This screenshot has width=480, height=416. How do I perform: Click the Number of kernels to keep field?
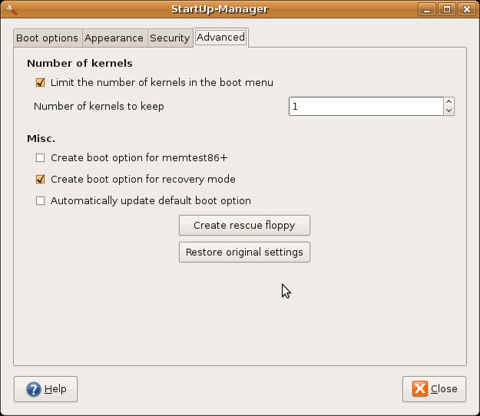[366, 107]
